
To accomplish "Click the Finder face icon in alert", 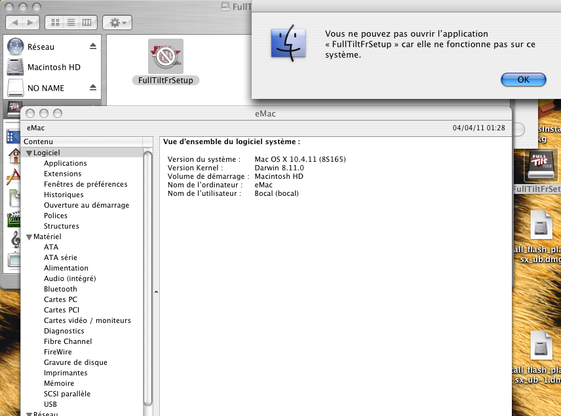I will (x=288, y=43).
